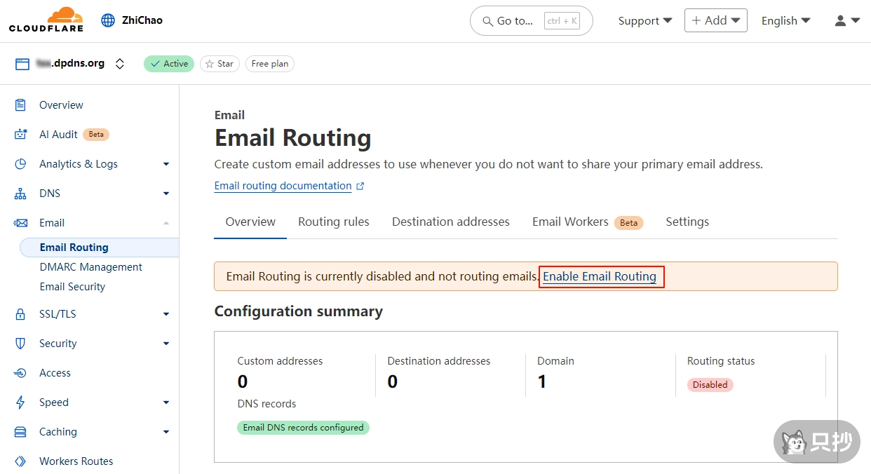Click the Enable Email Routing link
The height and width of the screenshot is (474, 871).
pos(600,276)
